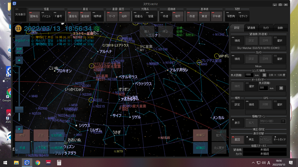Switch to the 望遠鏡 tab
This screenshot has height=167, width=298.
[251, 28]
